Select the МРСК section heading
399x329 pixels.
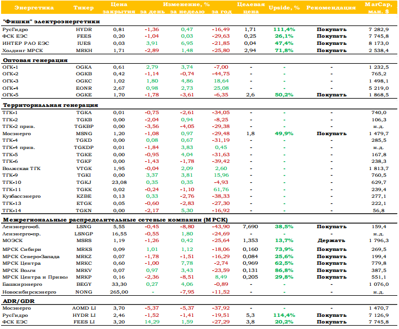click(115, 220)
